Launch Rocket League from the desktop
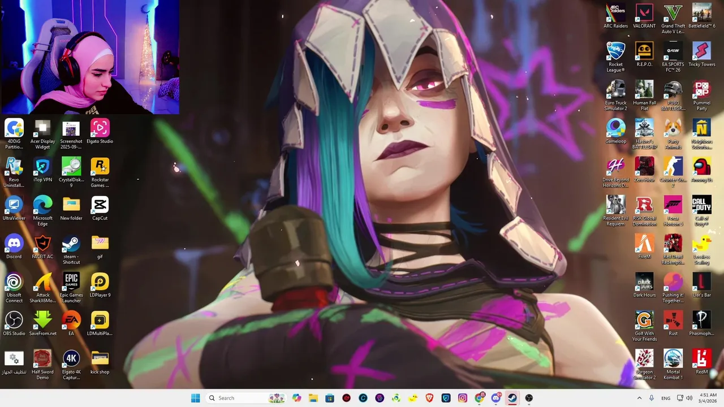 [x=615, y=57]
